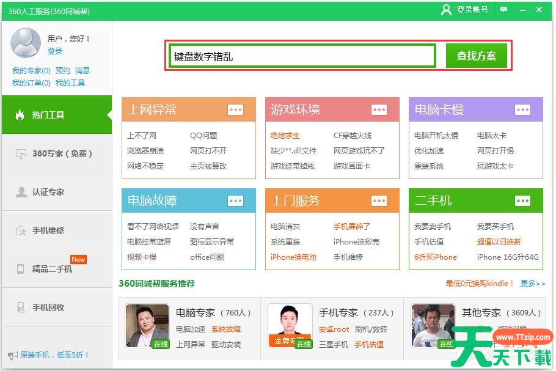Open the 更多>> link for recommendations
The image size is (556, 371).
533,284
